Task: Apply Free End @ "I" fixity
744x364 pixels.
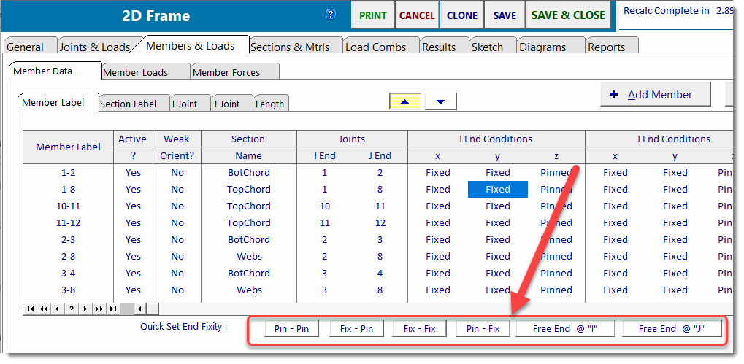Action: 564,328
